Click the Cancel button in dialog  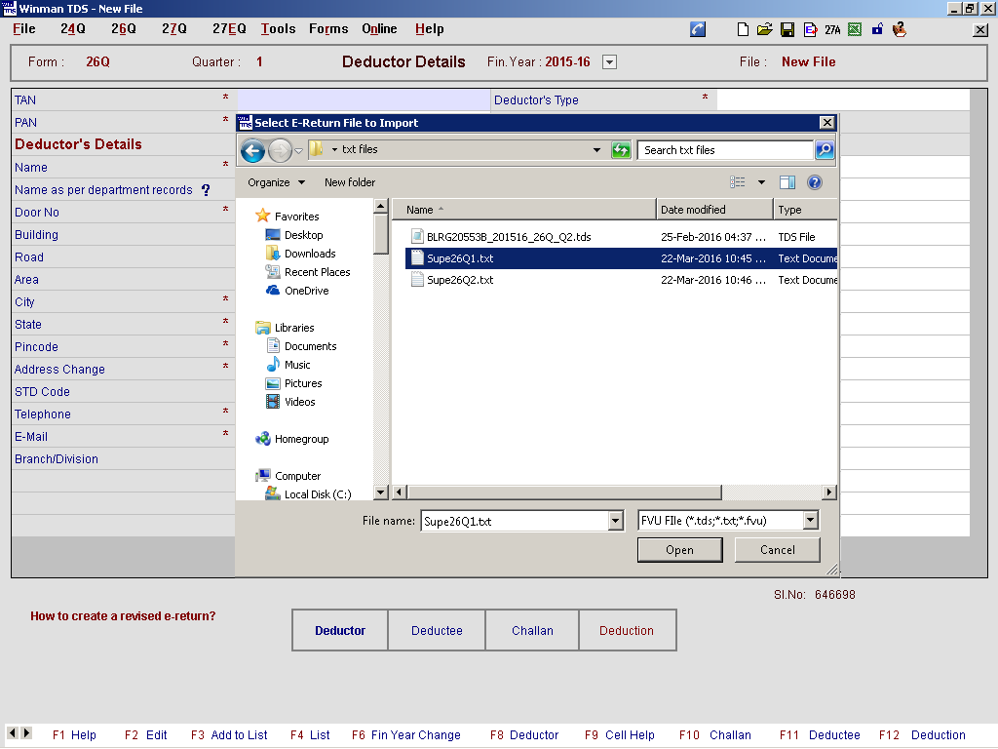[x=777, y=550]
